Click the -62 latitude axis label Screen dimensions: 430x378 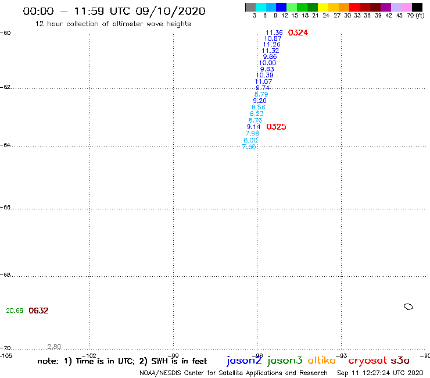5,87
